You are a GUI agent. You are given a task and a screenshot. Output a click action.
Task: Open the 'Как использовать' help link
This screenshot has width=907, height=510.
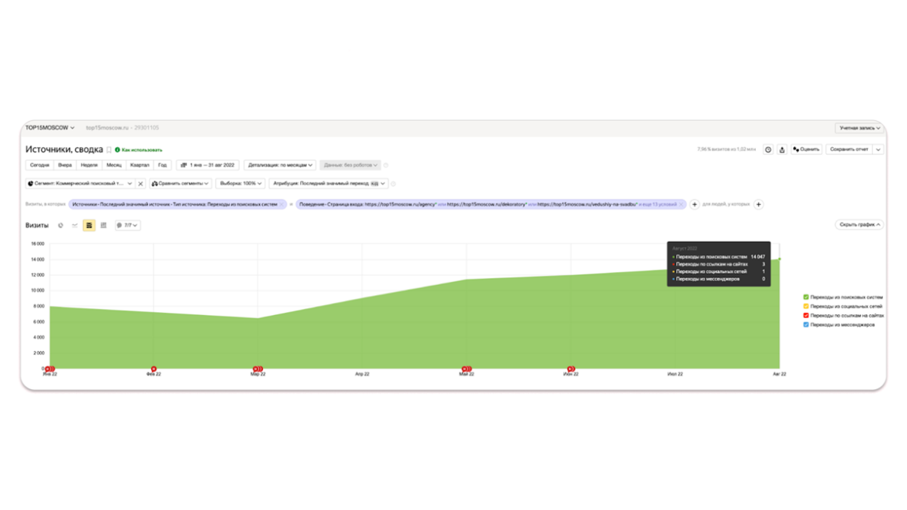pyautogui.click(x=141, y=150)
